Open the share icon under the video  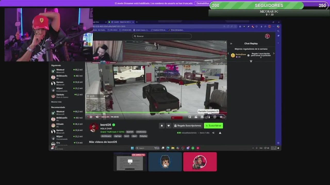213,133
